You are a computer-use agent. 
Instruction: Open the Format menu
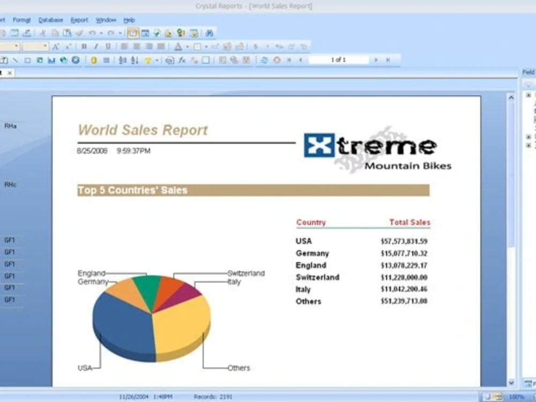22,20
